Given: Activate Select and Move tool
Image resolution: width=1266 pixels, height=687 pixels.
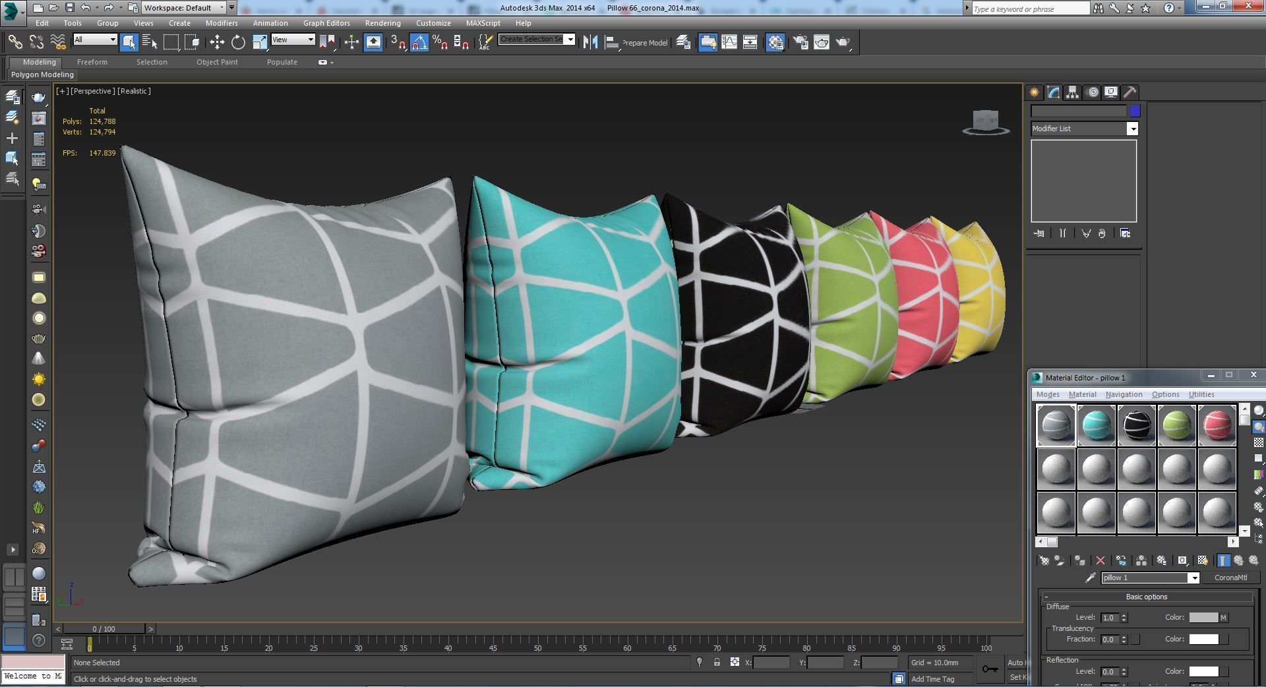Looking at the screenshot, I should click(x=217, y=42).
